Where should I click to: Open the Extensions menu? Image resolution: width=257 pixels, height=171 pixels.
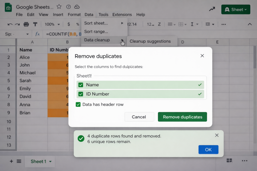click(x=122, y=15)
